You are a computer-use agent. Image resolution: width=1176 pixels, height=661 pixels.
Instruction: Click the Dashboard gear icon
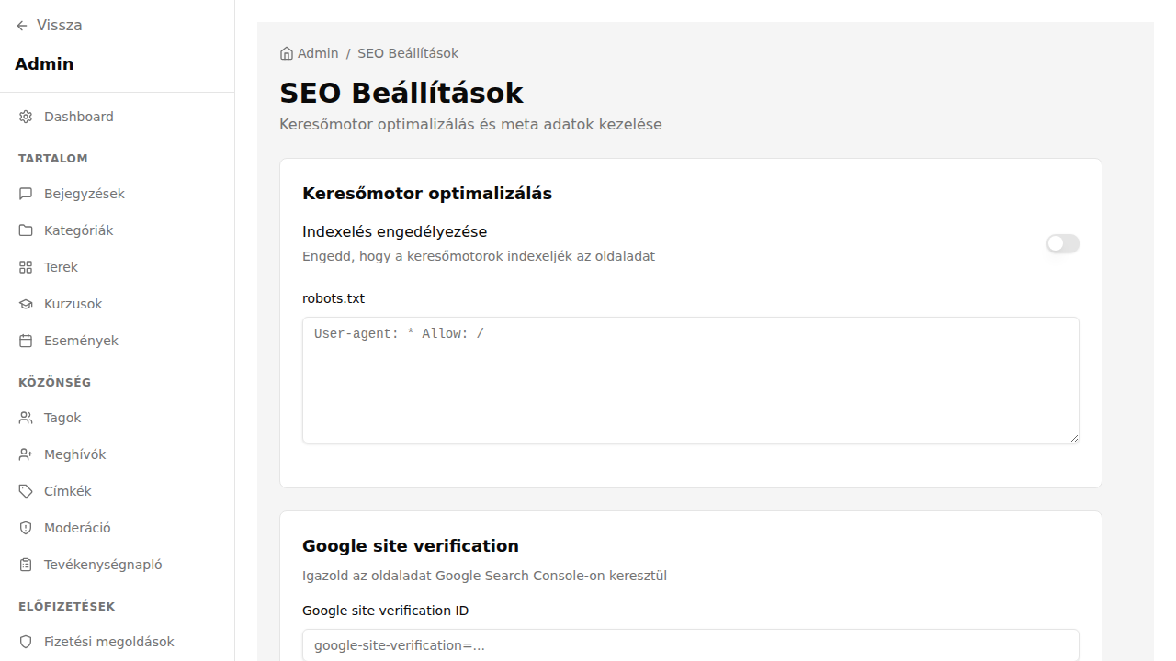coord(25,117)
